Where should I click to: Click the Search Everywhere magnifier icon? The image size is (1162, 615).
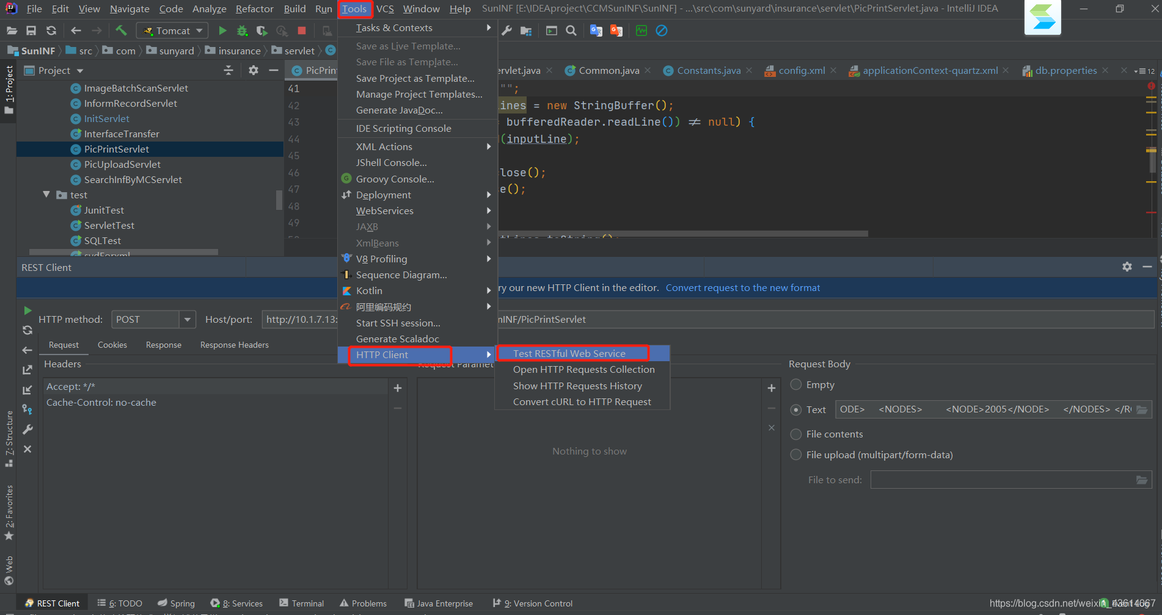click(x=571, y=31)
